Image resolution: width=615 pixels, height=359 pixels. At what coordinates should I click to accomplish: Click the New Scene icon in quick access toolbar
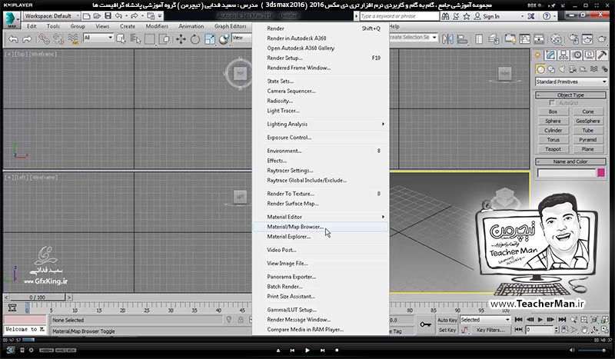coord(87,16)
